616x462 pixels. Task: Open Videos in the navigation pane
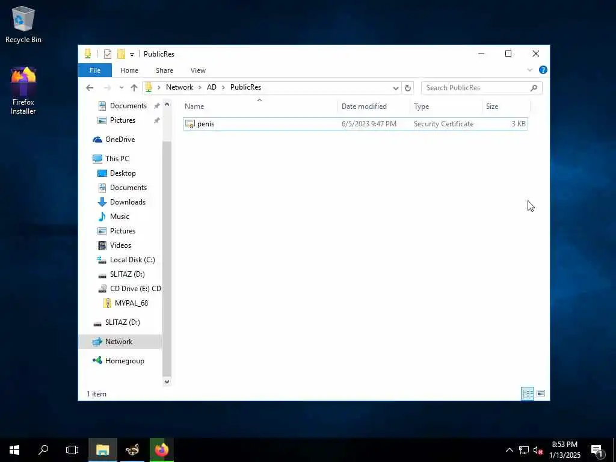tap(120, 245)
